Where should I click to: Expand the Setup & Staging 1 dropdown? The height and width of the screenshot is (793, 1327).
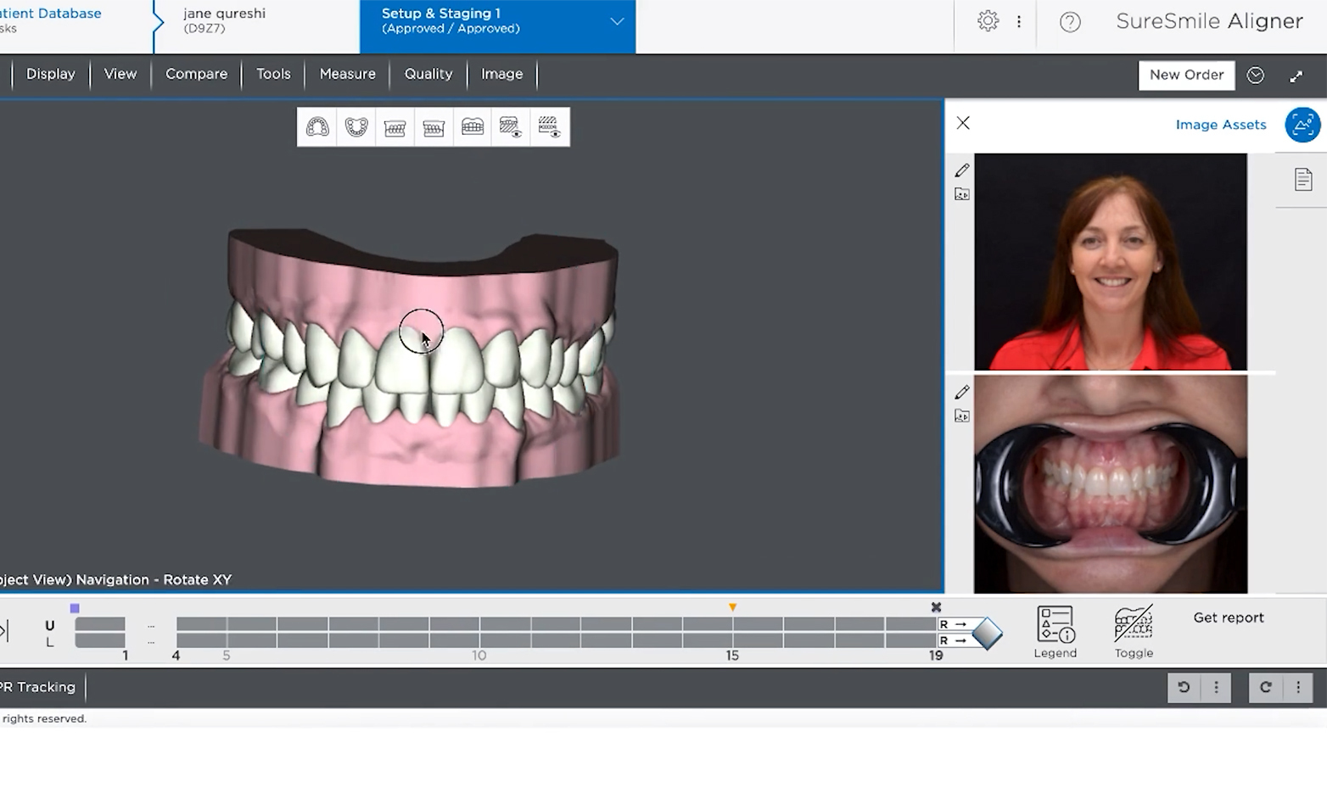click(x=617, y=21)
